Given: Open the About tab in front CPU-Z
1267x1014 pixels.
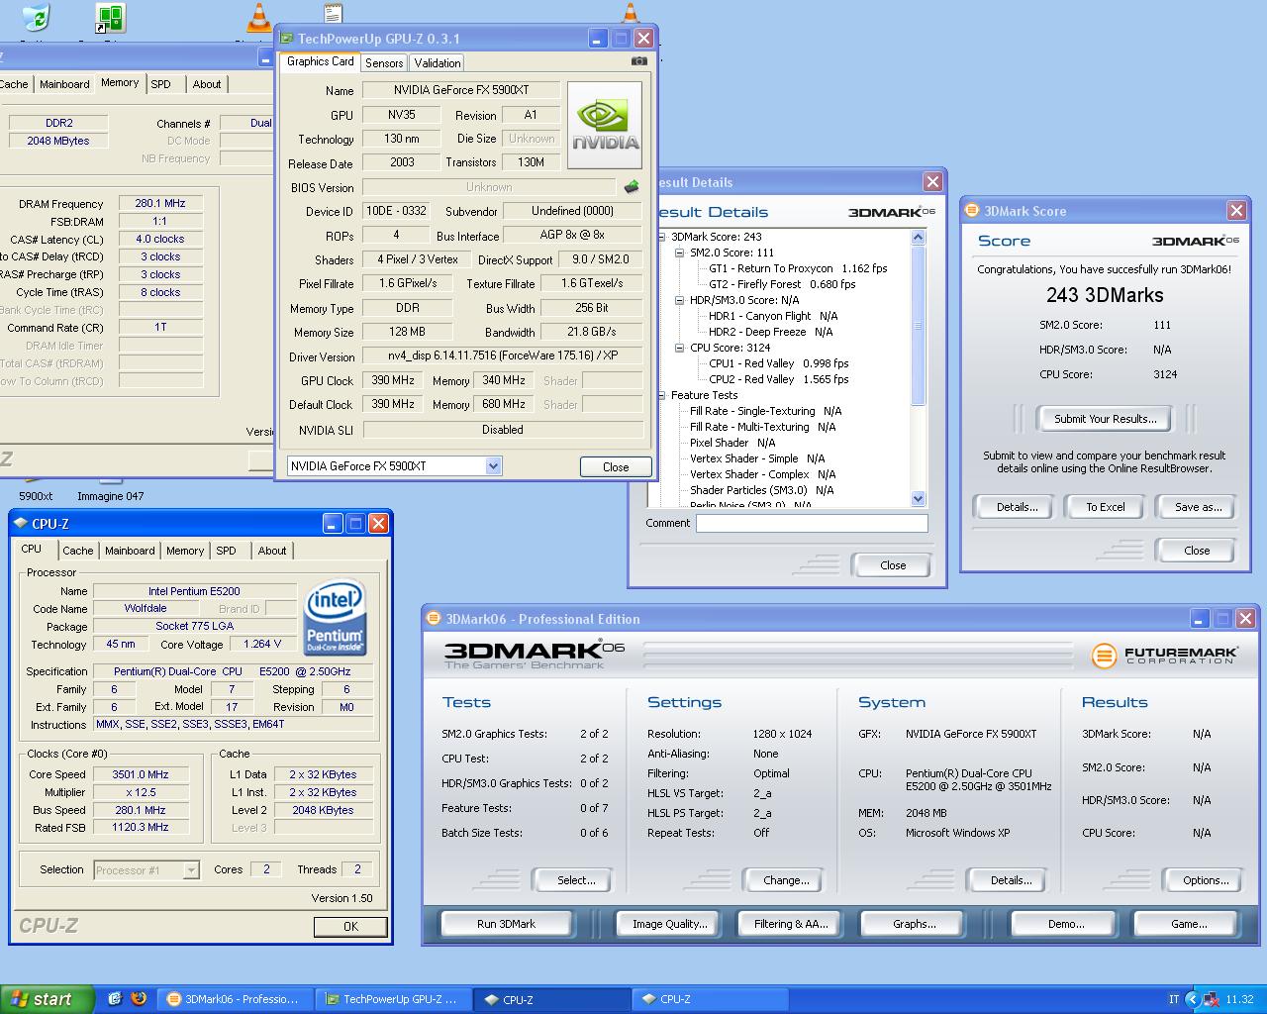Looking at the screenshot, I should click(x=272, y=551).
